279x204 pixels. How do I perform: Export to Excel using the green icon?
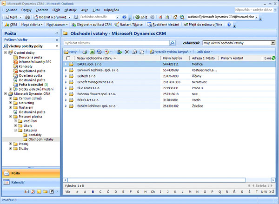92,52
